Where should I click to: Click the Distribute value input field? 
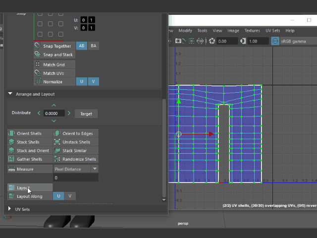pos(54,114)
